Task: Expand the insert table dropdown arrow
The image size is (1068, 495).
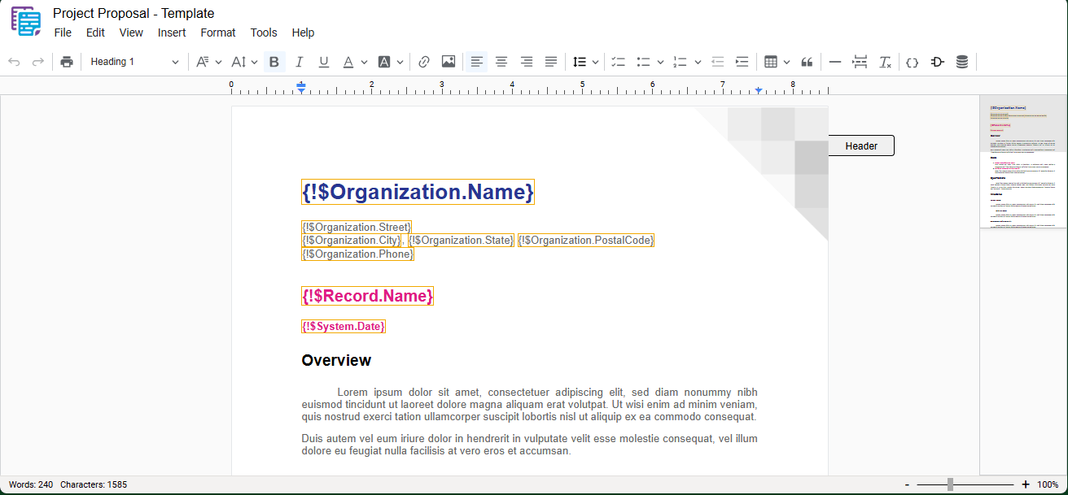Action: pos(786,62)
